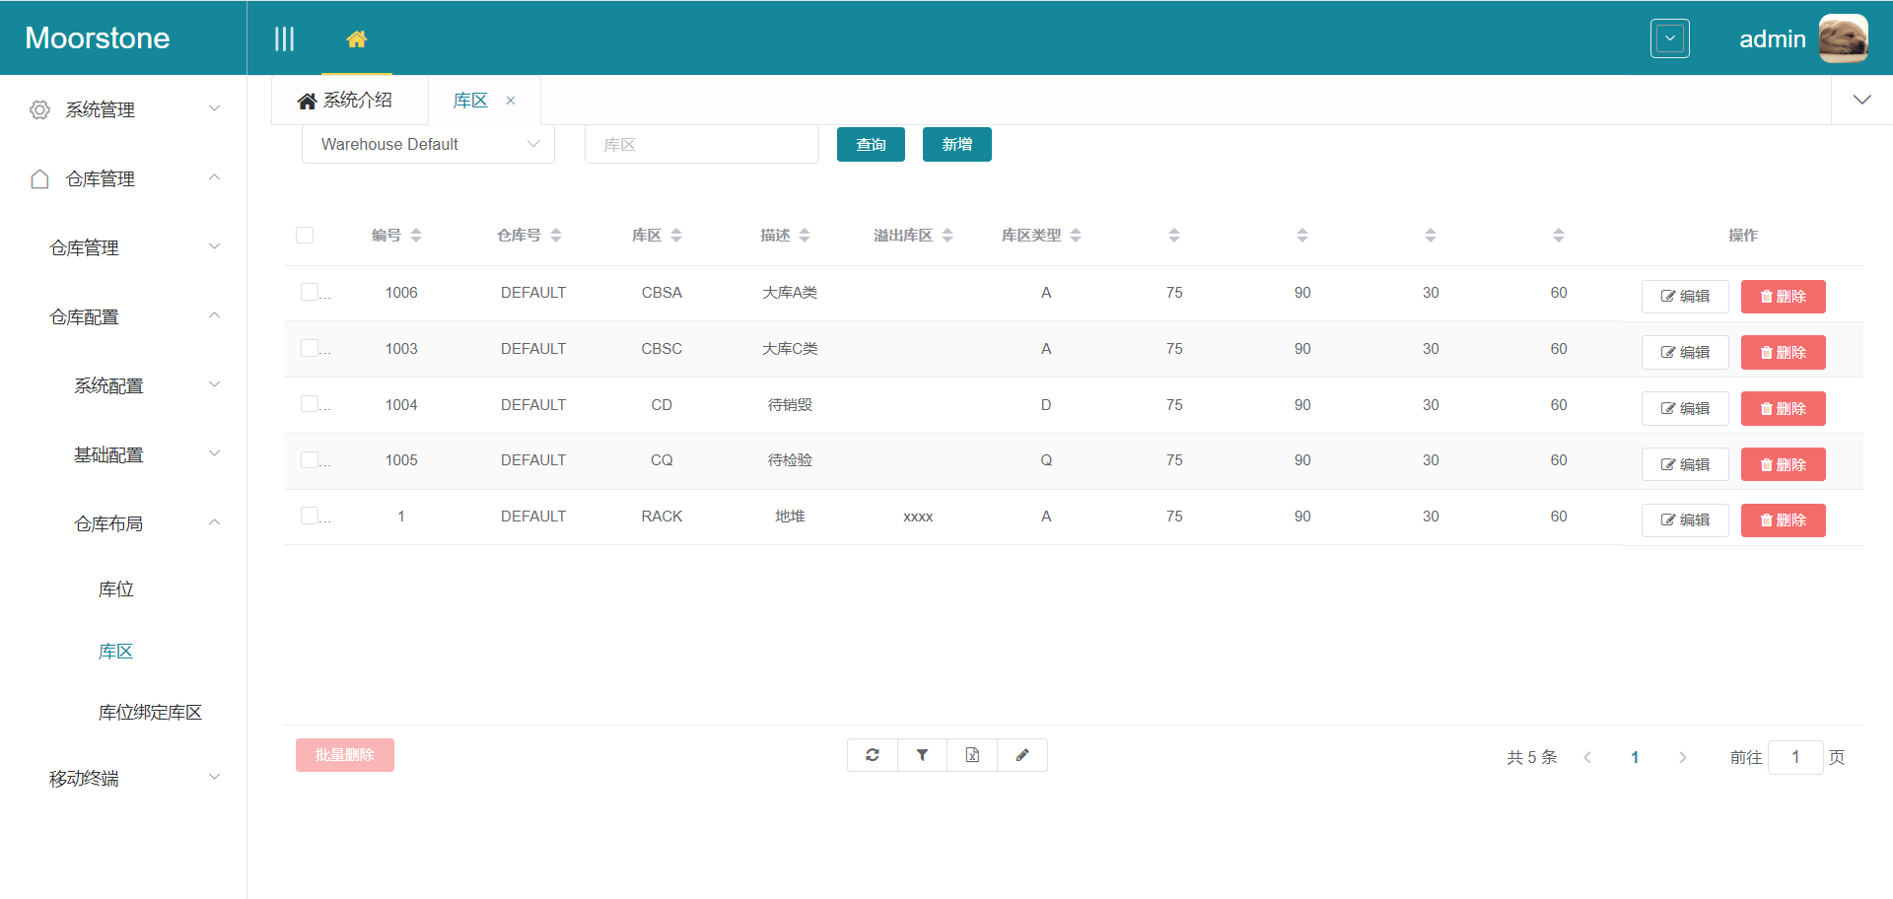The height and width of the screenshot is (899, 1893).
Task: Check the RACK row checkbox
Action: point(310,516)
